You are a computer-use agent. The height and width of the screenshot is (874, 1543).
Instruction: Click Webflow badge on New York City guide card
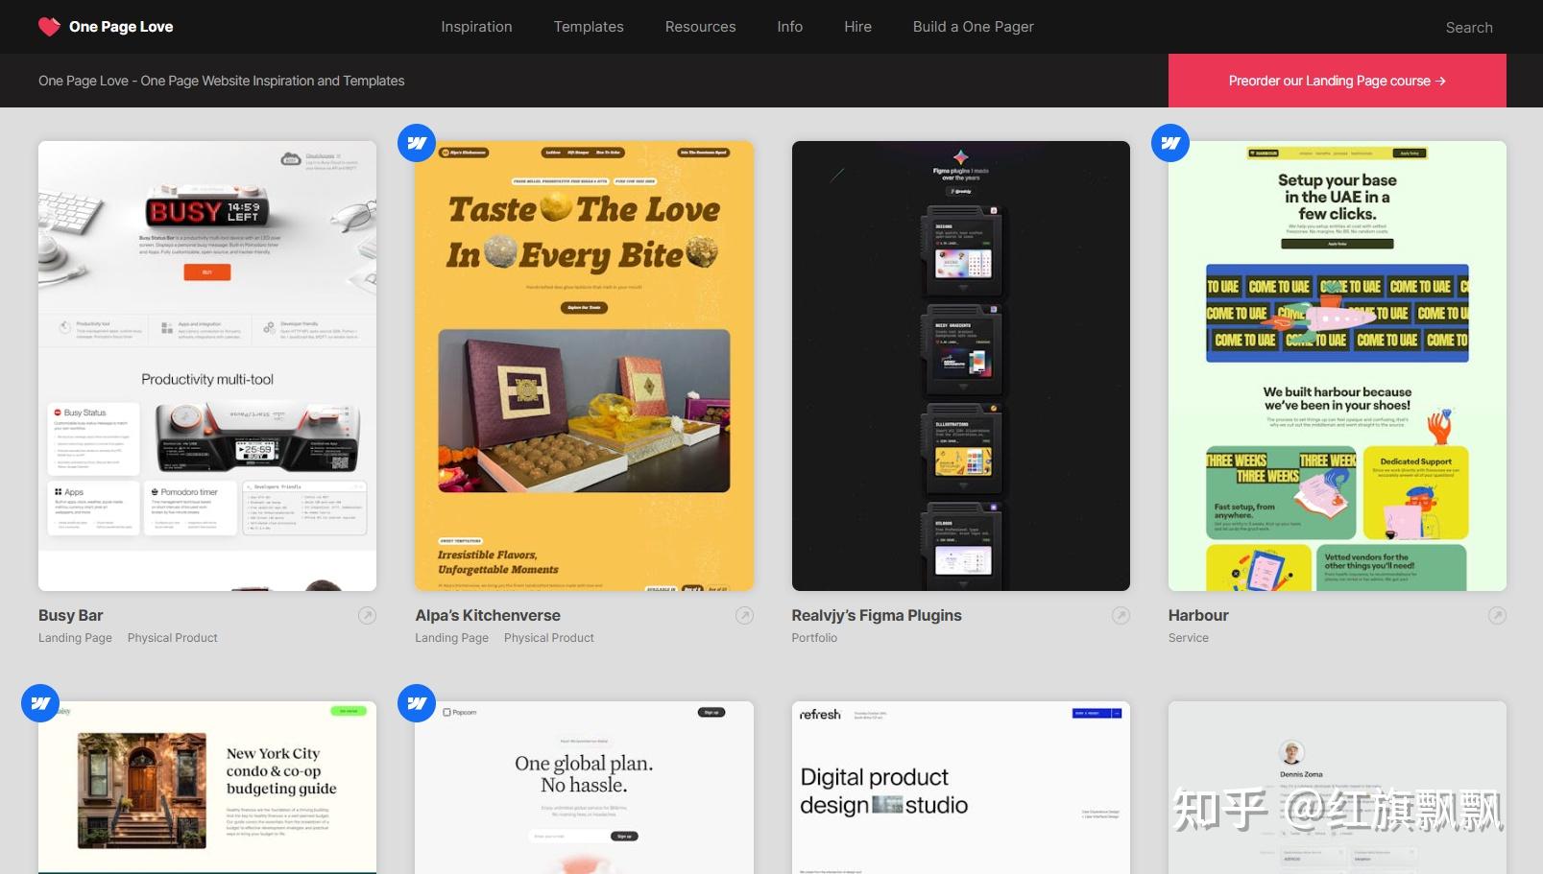[40, 703]
